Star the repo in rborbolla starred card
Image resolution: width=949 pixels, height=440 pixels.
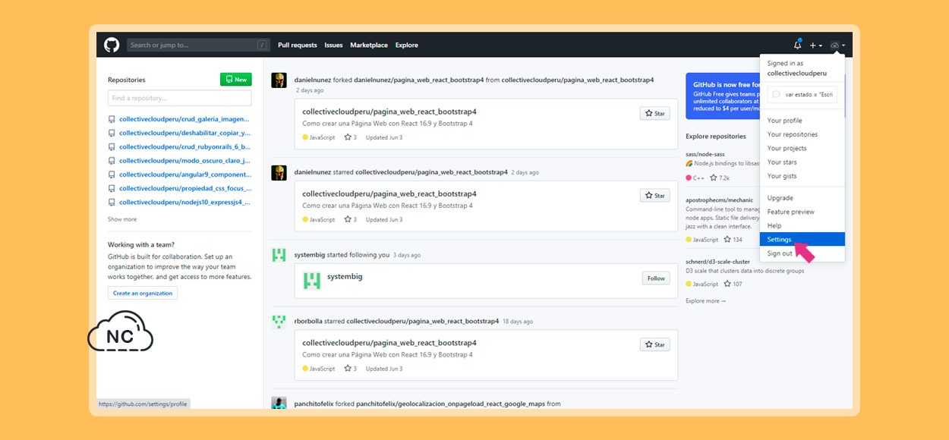[655, 344]
